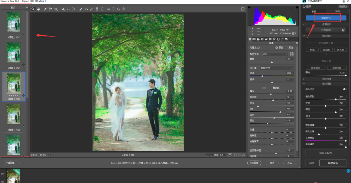Open the 白平衡 dropdown
This screenshot has height=183, width=351.
(x=277, y=68)
